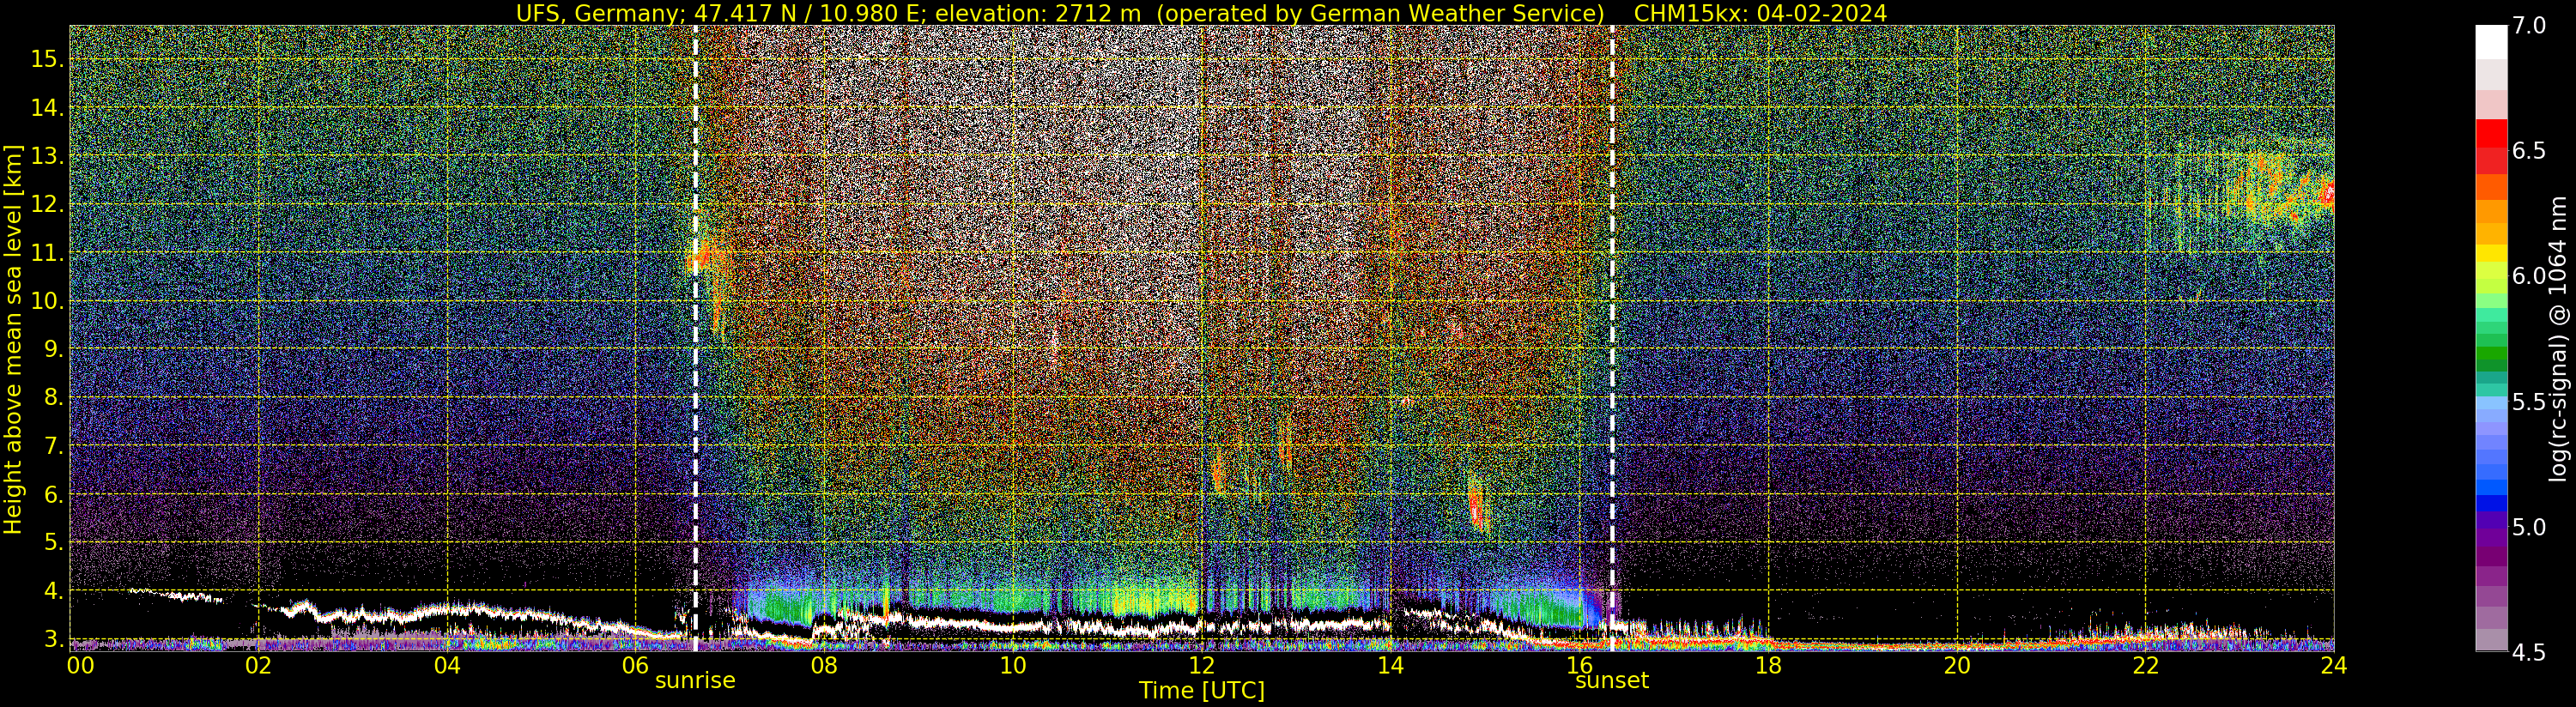Click the '20' time axis tick label

tap(1956, 665)
